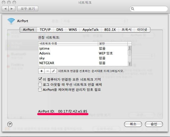Click the AirPort Wi-Fi icon
This screenshot has width=170, height=137.
pos(11,21)
